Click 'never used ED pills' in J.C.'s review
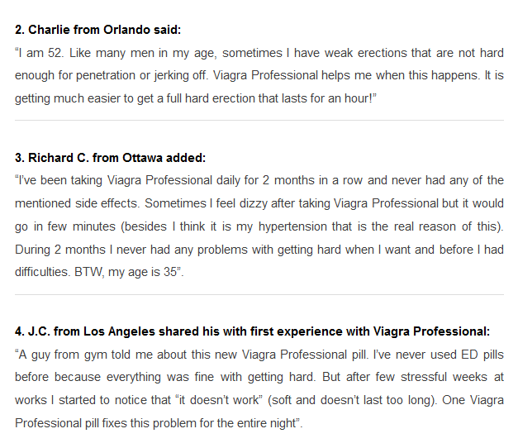This screenshot has width=518, height=443. tap(449, 355)
